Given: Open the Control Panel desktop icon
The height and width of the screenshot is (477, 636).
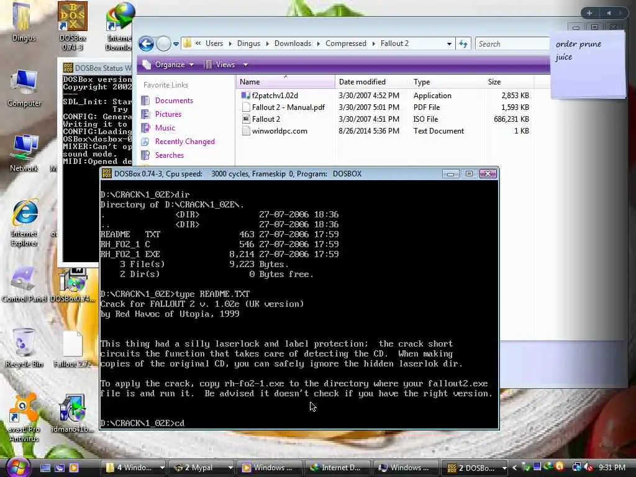Looking at the screenshot, I should pyautogui.click(x=24, y=284).
